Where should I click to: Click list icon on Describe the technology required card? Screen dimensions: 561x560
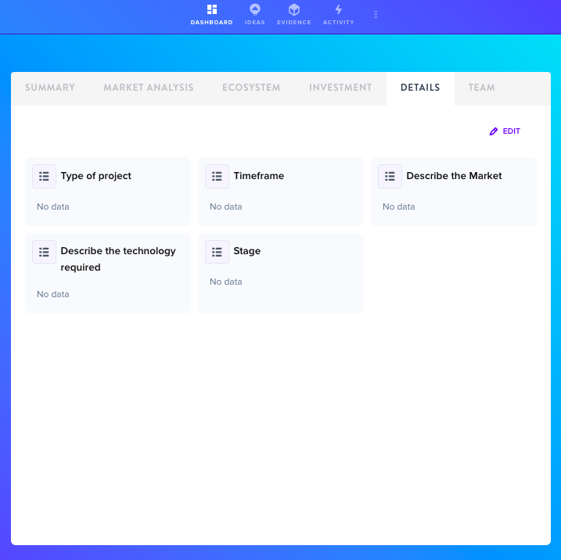[44, 252]
